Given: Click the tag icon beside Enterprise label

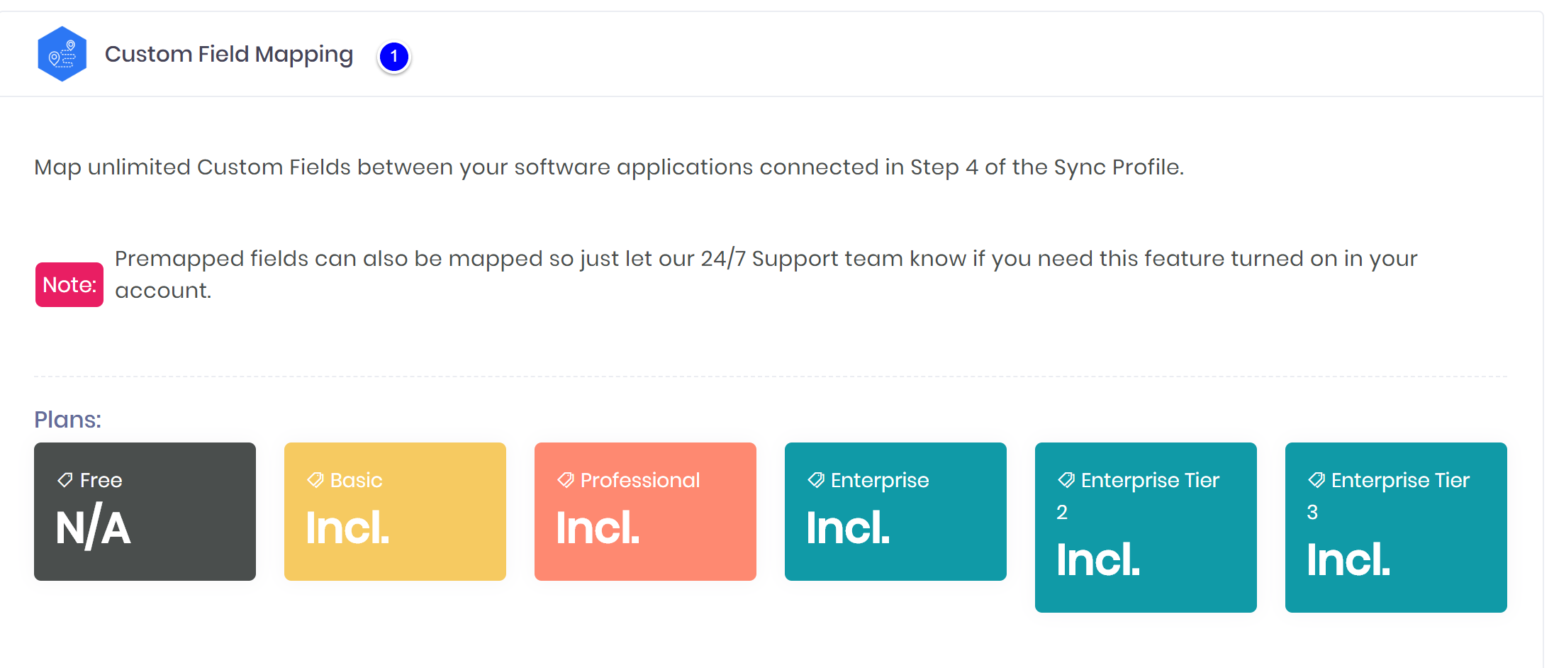Looking at the screenshot, I should pos(815,480).
